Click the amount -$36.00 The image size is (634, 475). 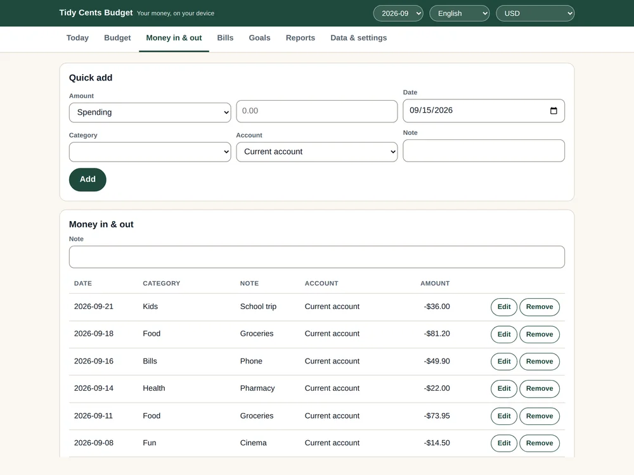click(x=437, y=307)
